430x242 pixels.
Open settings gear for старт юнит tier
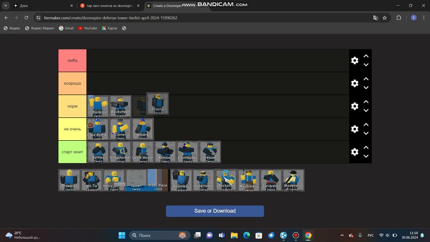coord(354,152)
